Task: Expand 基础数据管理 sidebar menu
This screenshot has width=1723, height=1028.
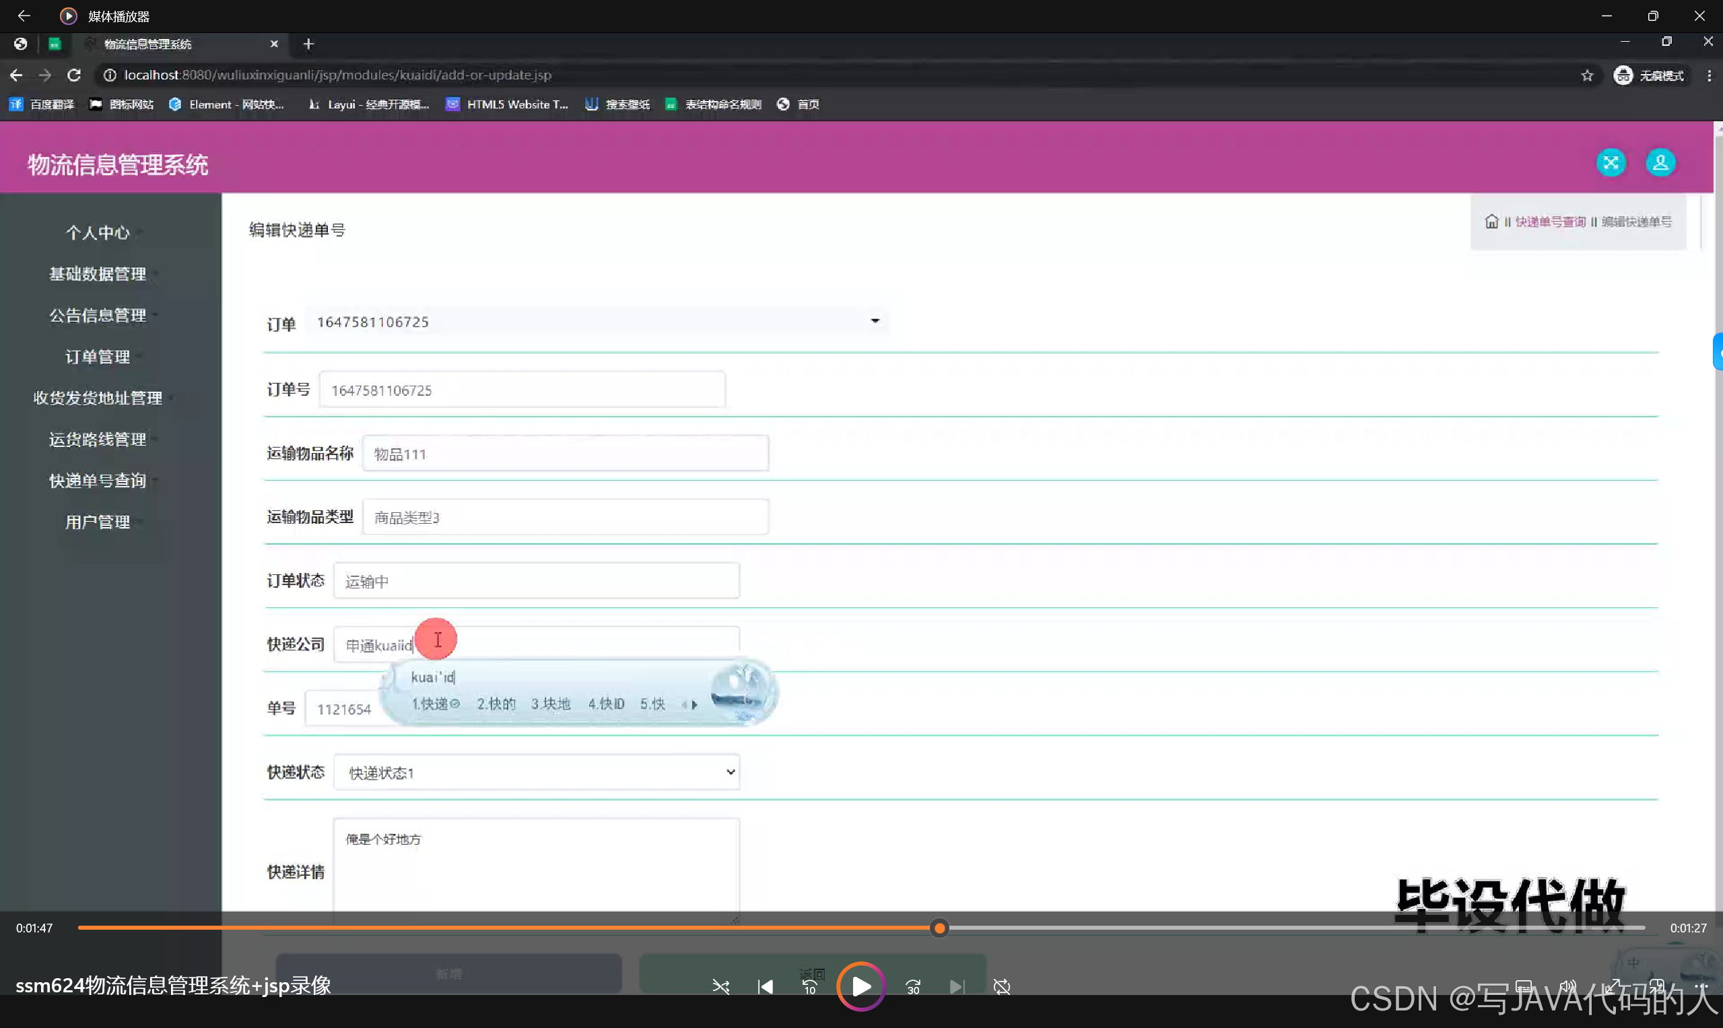Action: coord(98,274)
